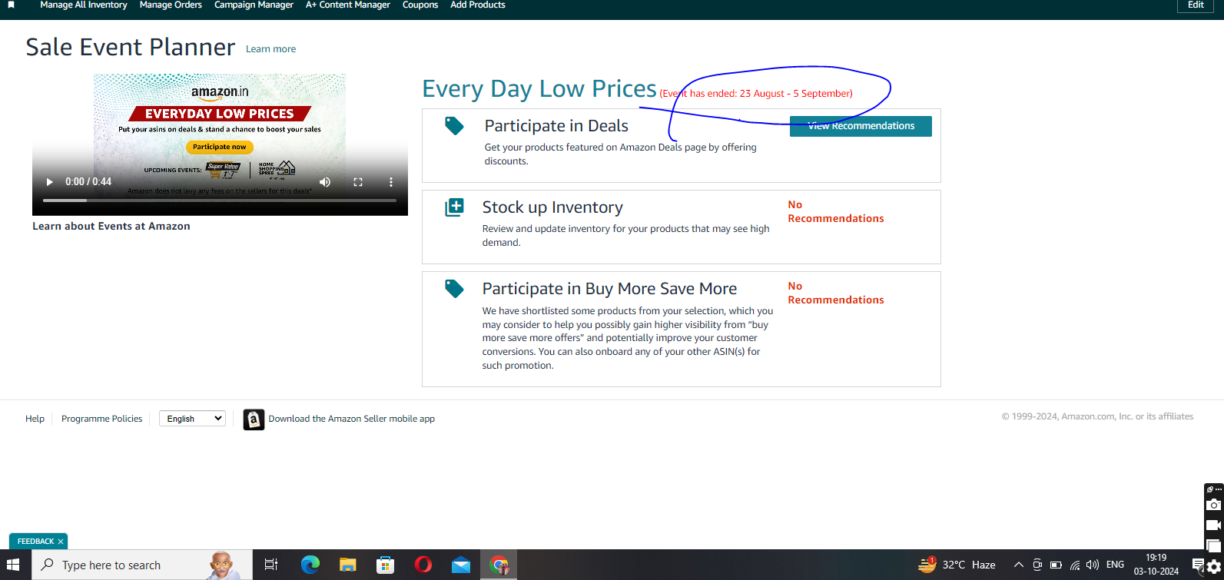Click 'No Recommendations' under Stock up Inventory
The width and height of the screenshot is (1224, 580).
(x=835, y=212)
